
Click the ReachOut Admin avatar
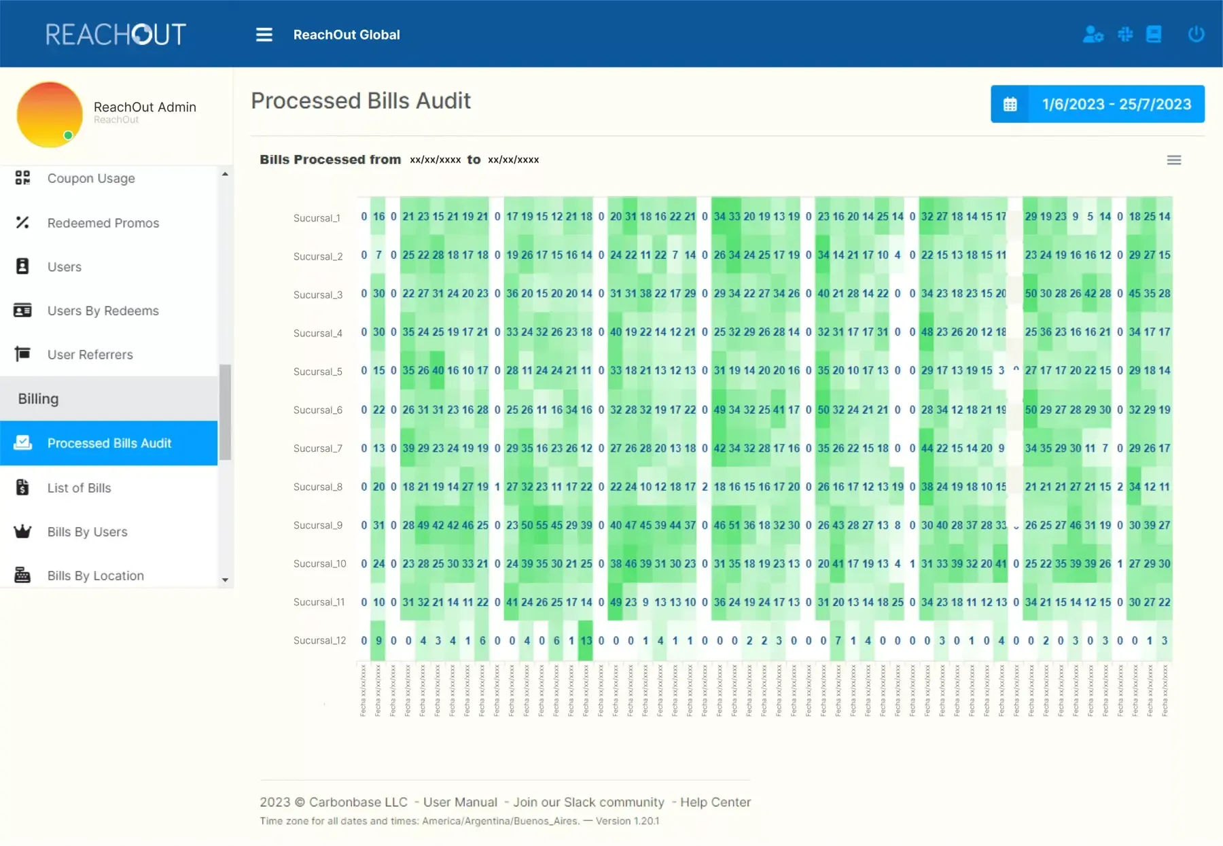[50, 114]
